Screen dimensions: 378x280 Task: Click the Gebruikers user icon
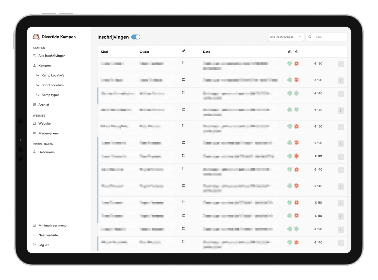pos(35,152)
